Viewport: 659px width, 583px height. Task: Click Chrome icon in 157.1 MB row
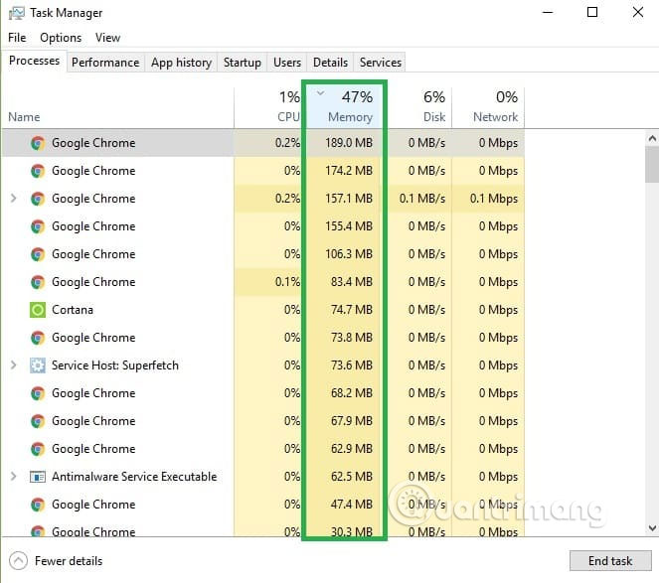coord(38,199)
